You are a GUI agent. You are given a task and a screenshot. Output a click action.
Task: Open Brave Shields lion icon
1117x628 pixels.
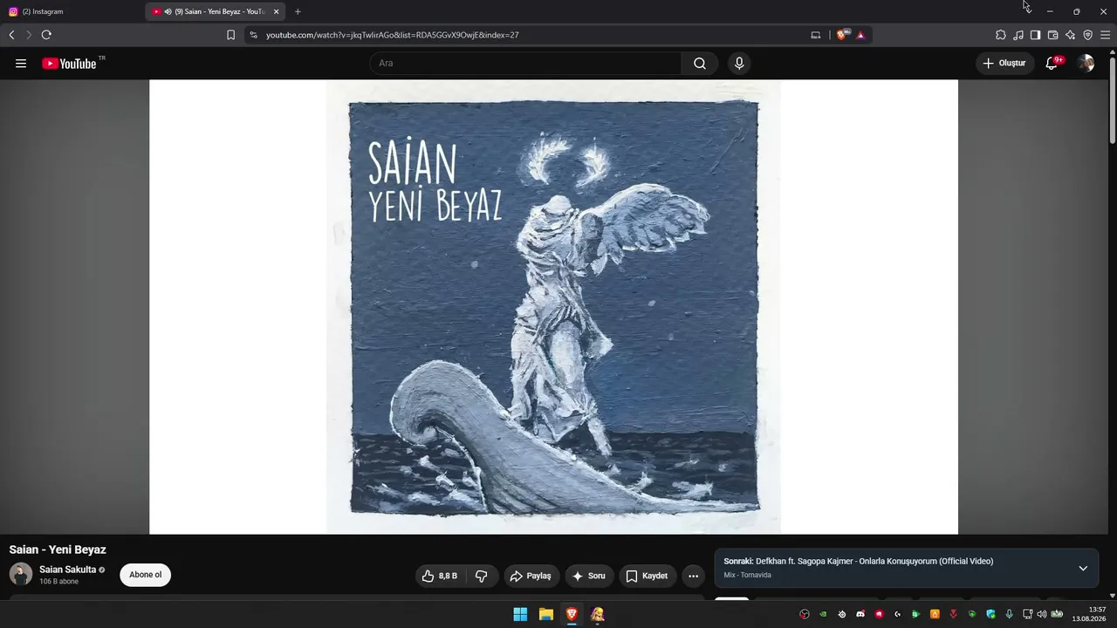coord(842,35)
